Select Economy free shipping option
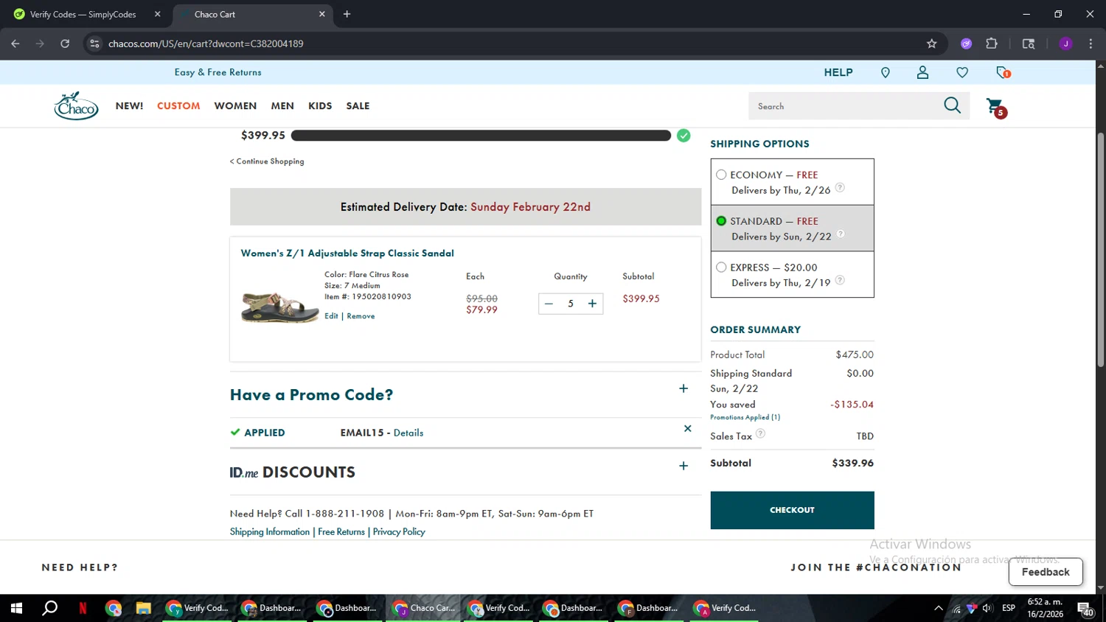 point(721,175)
